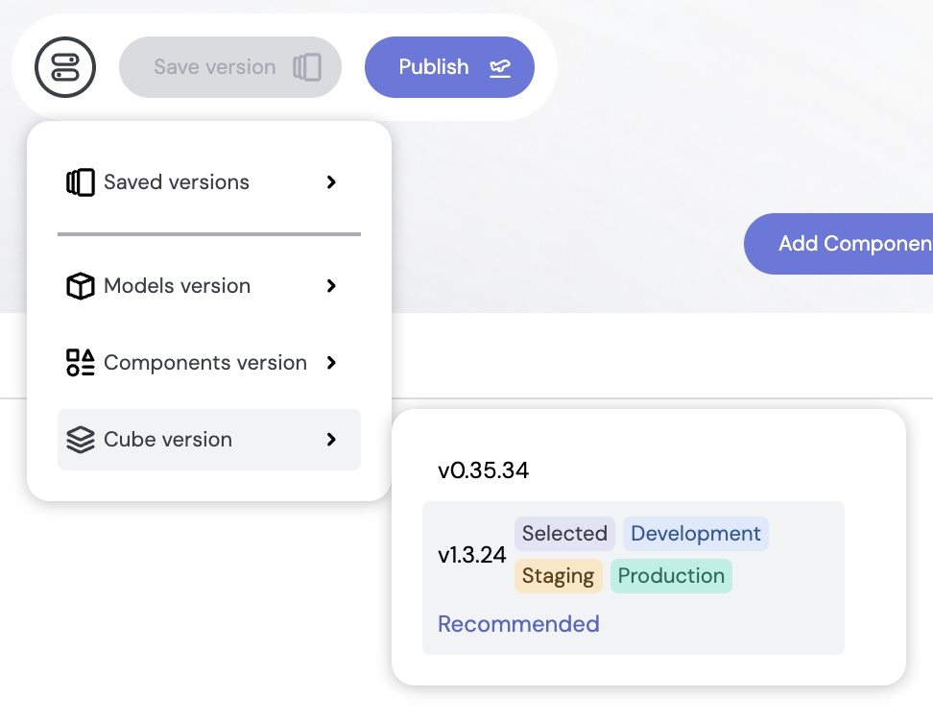Click the Cube version layers icon
933x722 pixels.
(81, 440)
